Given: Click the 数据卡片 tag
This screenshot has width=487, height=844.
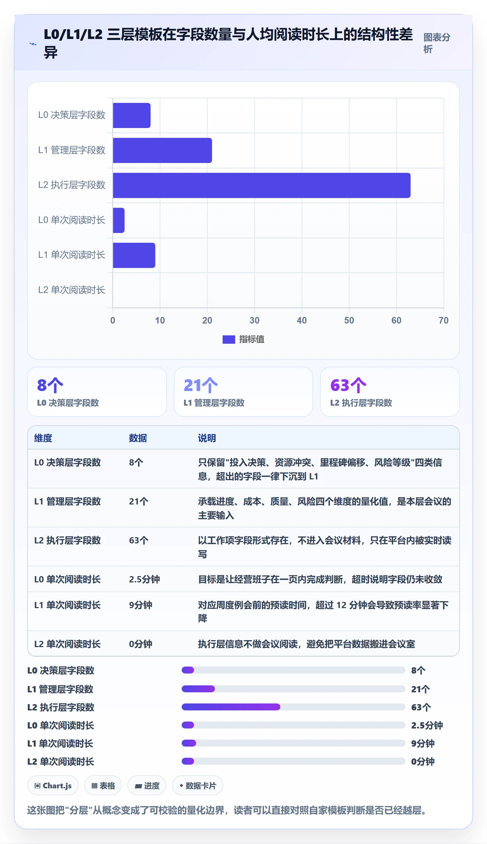Looking at the screenshot, I should (x=198, y=786).
